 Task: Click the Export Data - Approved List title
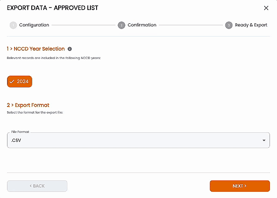[52, 8]
